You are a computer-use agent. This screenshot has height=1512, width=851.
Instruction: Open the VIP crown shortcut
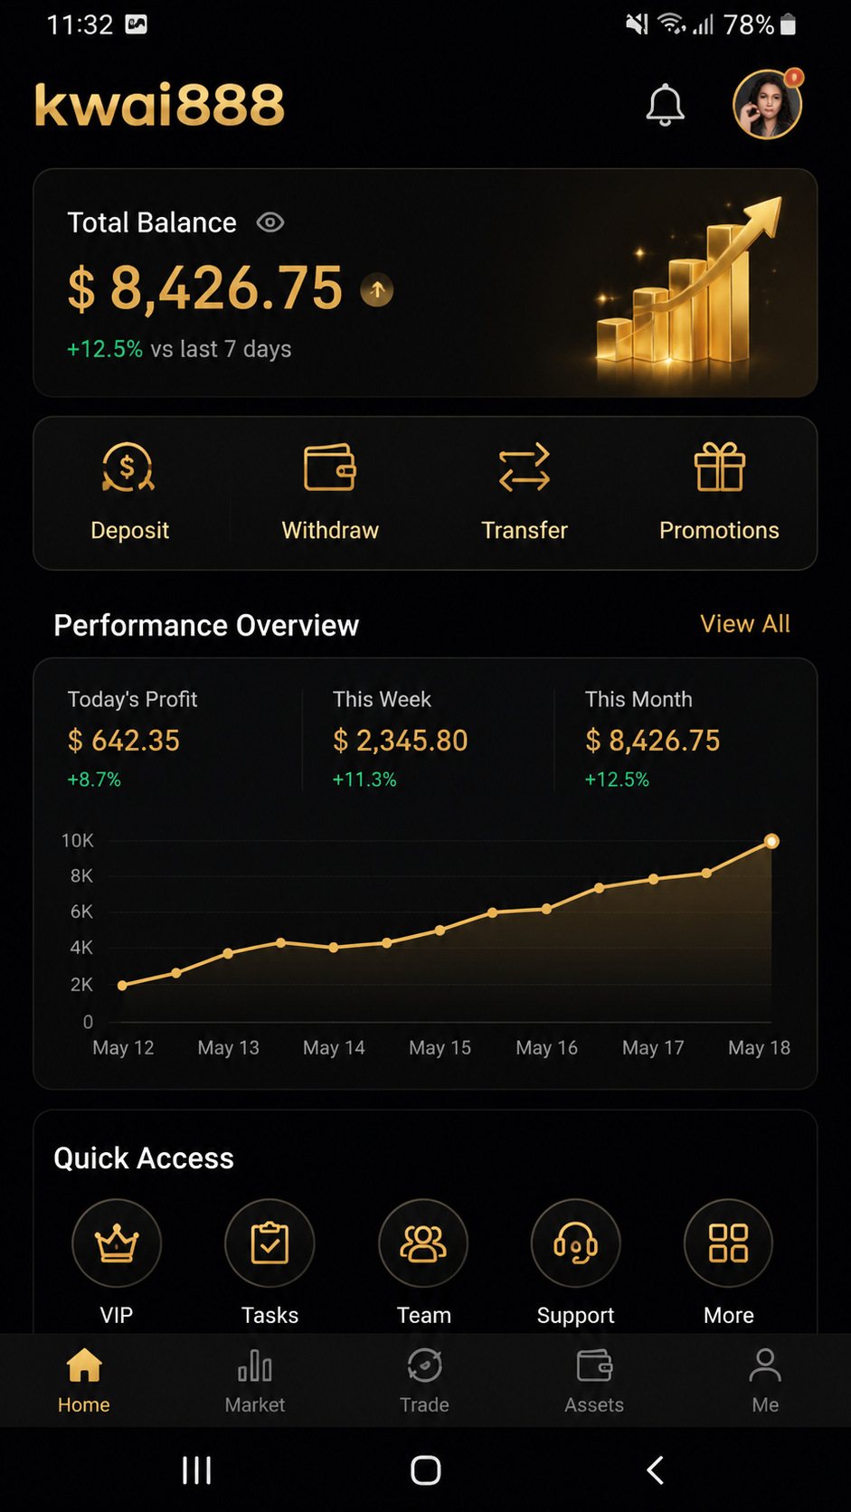pos(117,1243)
